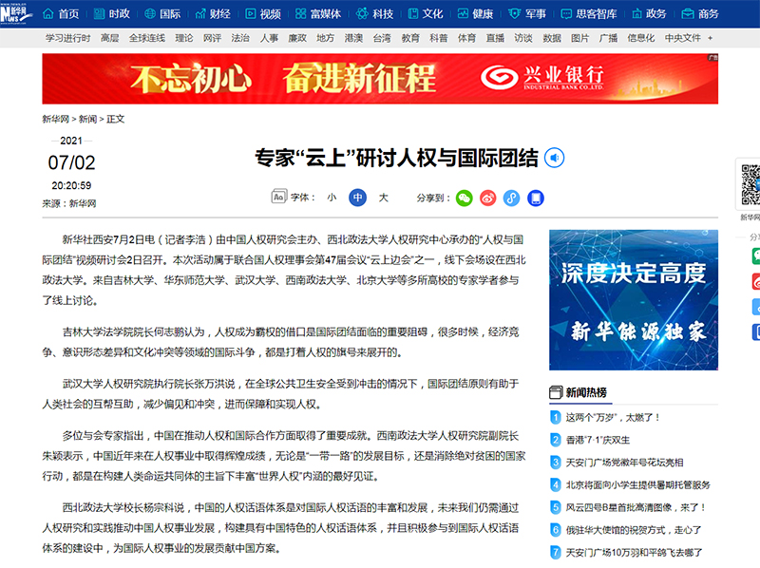Set font size to medium (中)

[x=357, y=198]
